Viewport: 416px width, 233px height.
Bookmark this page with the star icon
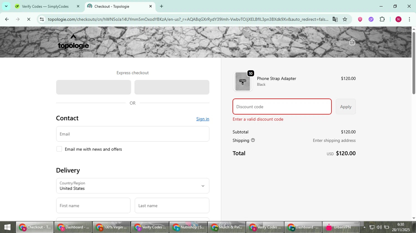point(345,19)
